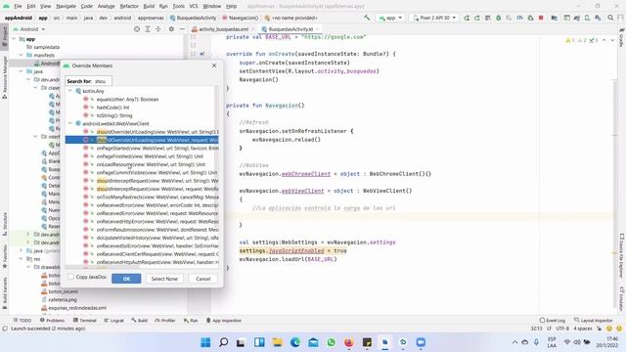Select hashCode(): Int in the members list
The image size is (626, 352).
pyautogui.click(x=112, y=108)
